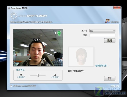Click the 高 (安全性) slider label
Viewport: 127px width, 97px height.
coord(55,76)
